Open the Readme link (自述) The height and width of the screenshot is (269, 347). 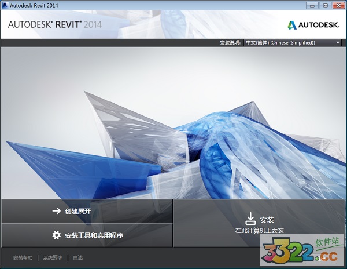(x=77, y=257)
